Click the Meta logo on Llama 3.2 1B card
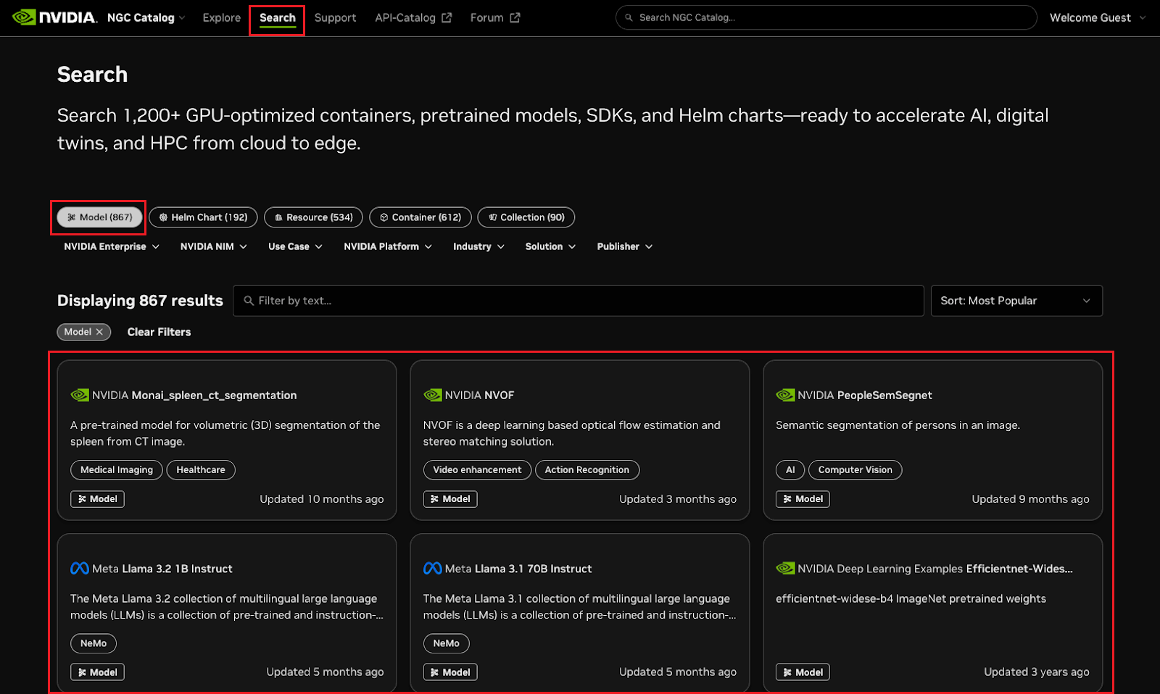1160x694 pixels. [x=80, y=569]
